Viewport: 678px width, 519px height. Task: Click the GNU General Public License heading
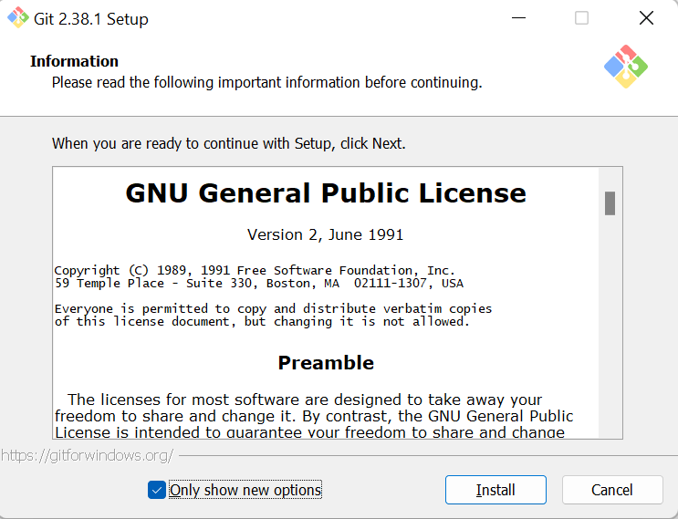click(x=326, y=193)
